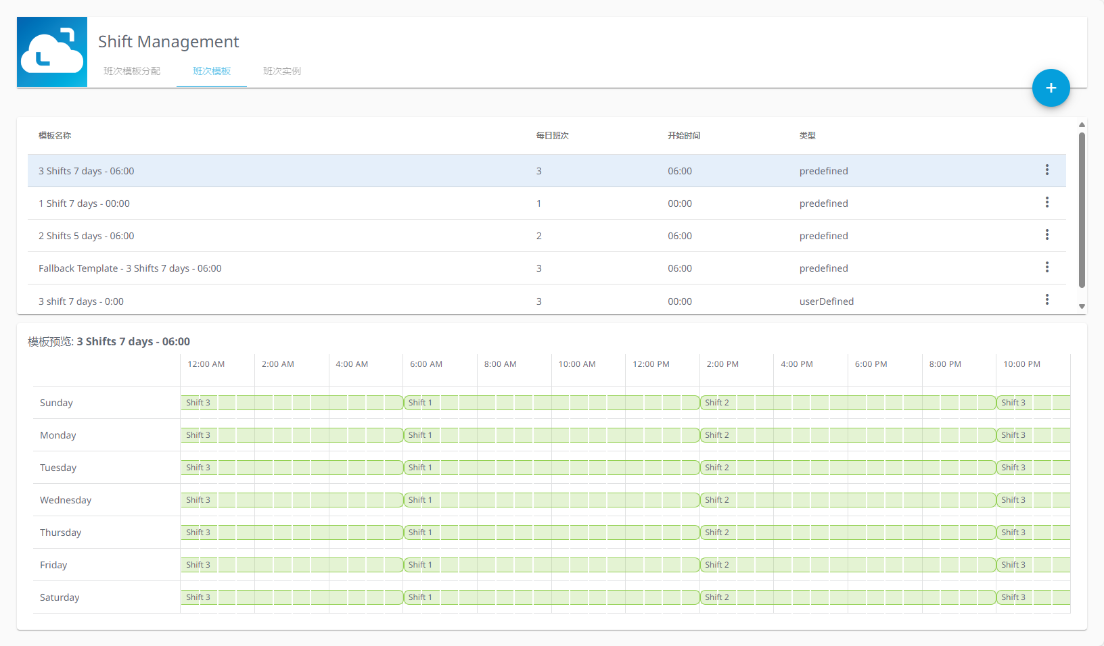Select the 2 Shifts 5 days - 06:00 template
1104x646 pixels.
(87, 236)
